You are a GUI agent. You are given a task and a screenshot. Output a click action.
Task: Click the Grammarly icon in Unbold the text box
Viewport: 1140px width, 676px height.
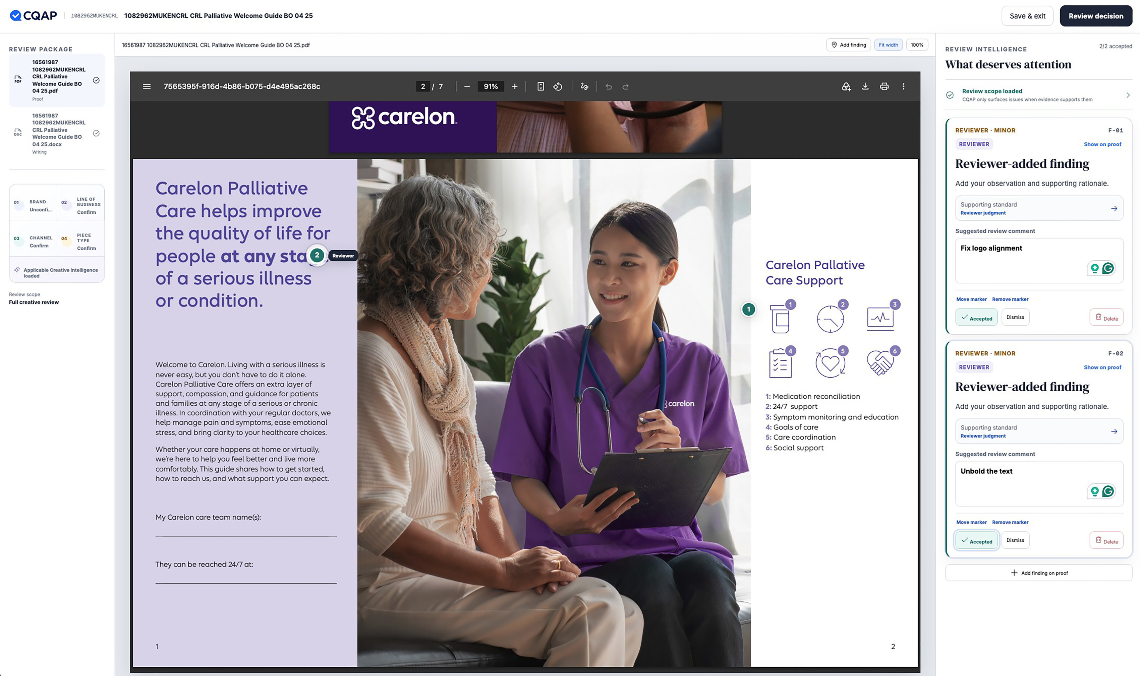point(1108,491)
